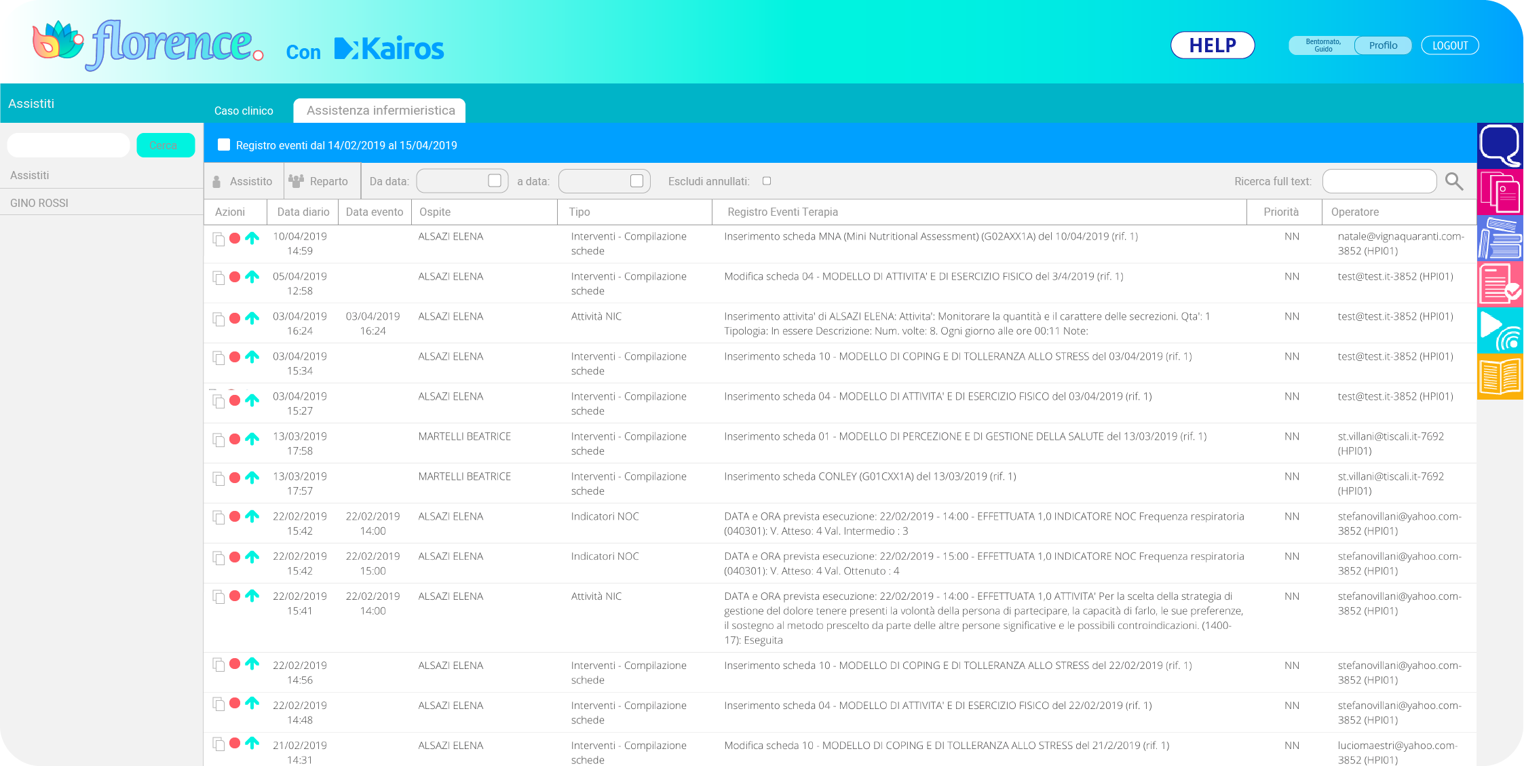The image size is (1524, 766).
Task: Enable the Escludi annullati checkbox
Action: point(767,181)
